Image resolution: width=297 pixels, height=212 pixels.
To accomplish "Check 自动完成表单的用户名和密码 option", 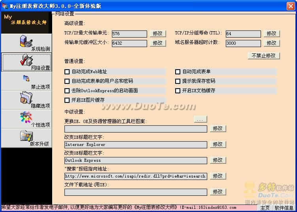I will [67, 81].
